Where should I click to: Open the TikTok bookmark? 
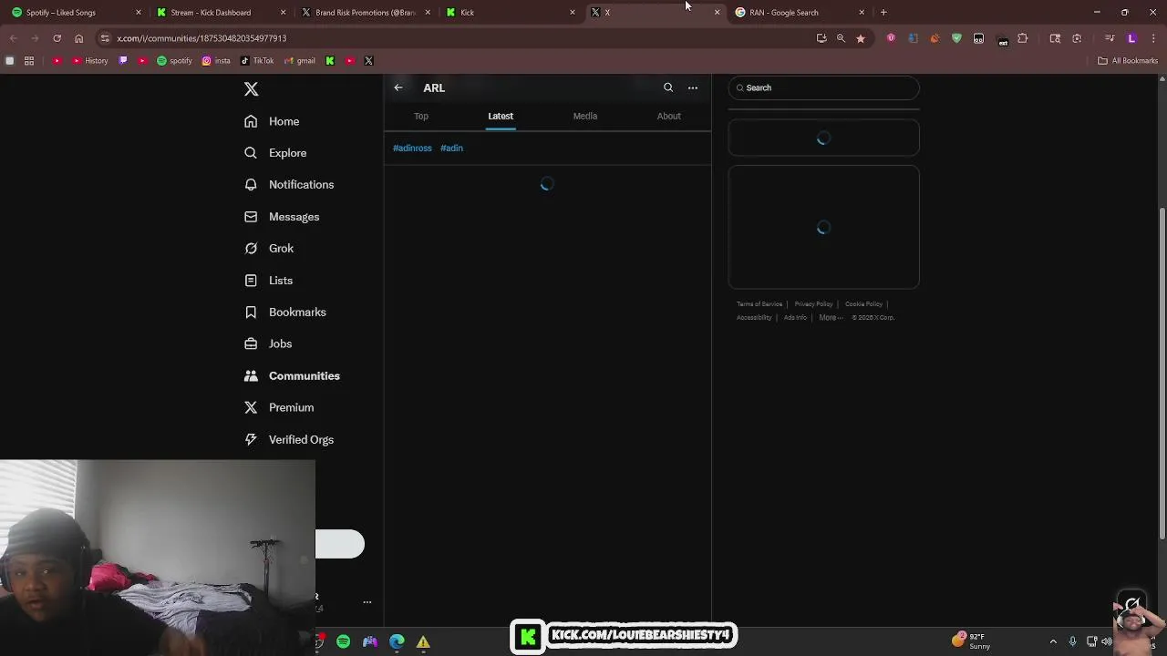point(257,61)
